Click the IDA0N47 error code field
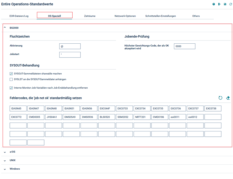 (x=36, y=109)
